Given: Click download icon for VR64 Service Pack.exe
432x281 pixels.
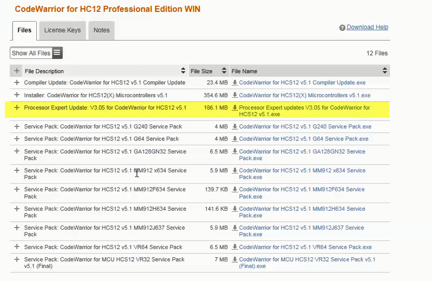Looking at the screenshot, I should click(235, 247).
